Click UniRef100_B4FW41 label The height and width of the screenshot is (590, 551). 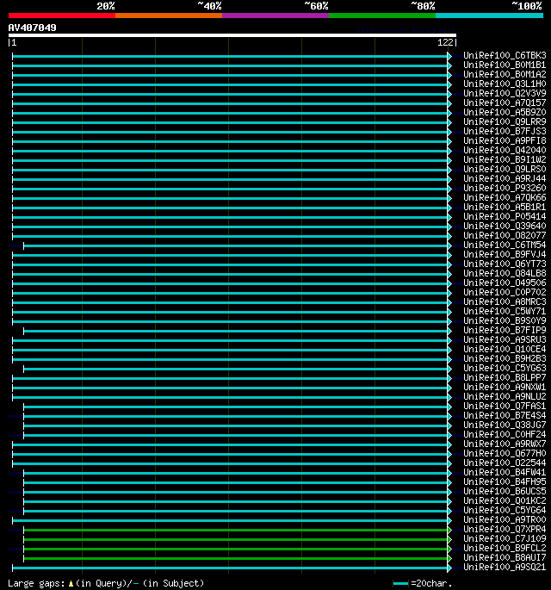pyautogui.click(x=505, y=473)
